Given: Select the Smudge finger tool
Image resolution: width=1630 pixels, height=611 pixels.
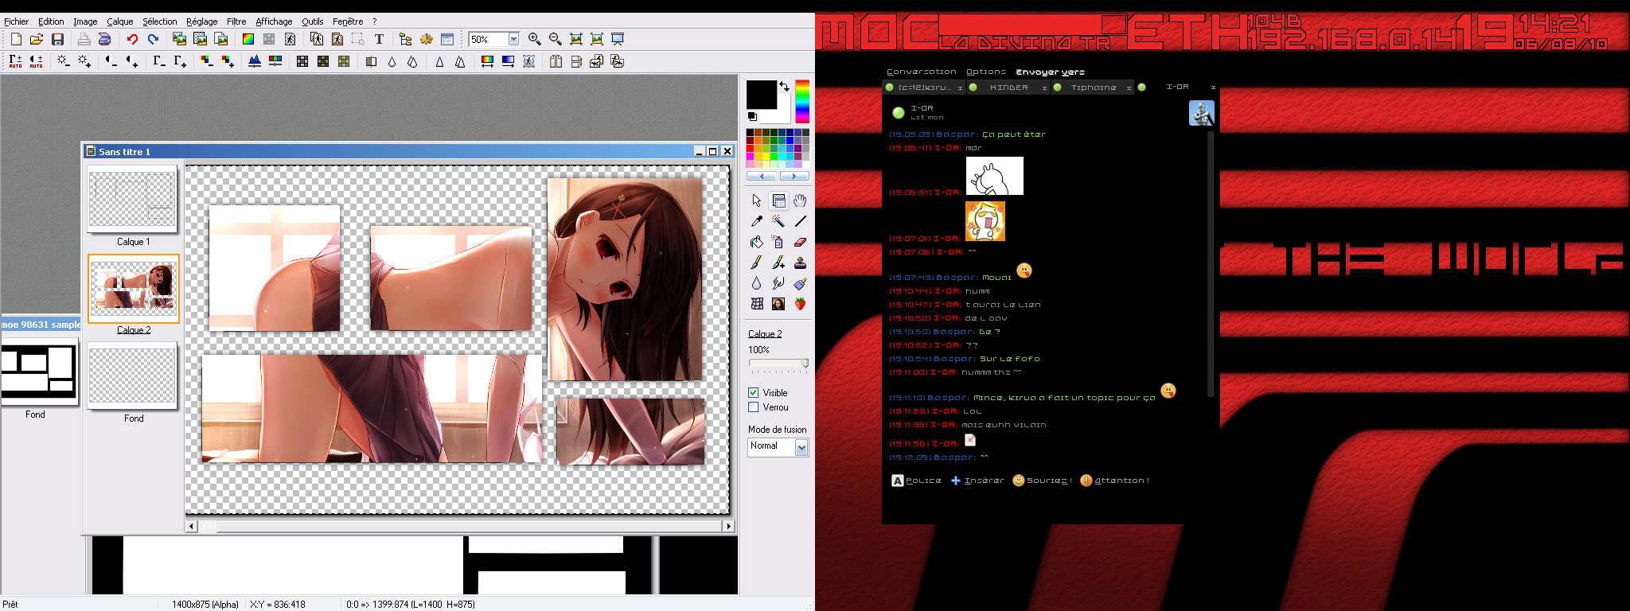Looking at the screenshot, I should tap(778, 283).
